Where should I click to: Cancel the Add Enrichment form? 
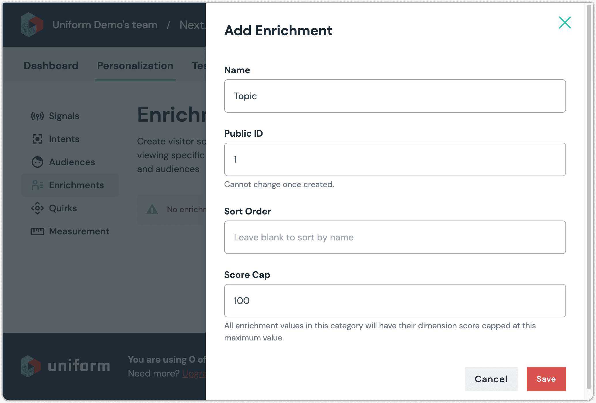tap(491, 379)
